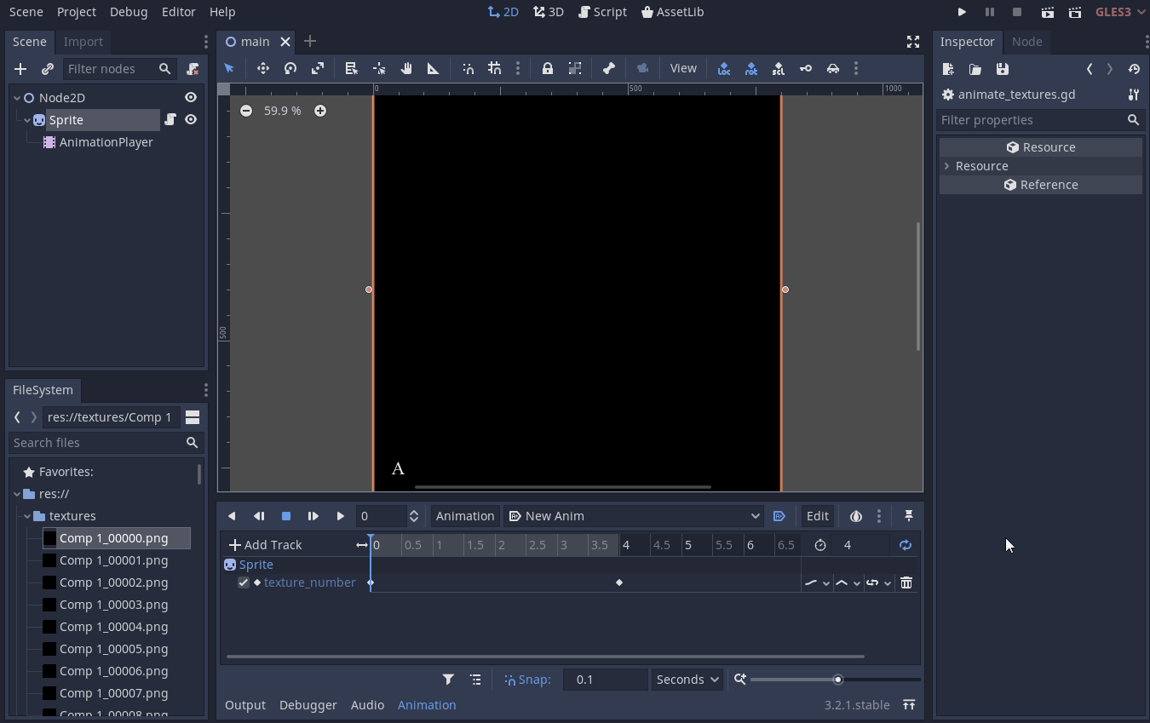Select the Pan tool
The image size is (1150, 723).
click(x=406, y=68)
